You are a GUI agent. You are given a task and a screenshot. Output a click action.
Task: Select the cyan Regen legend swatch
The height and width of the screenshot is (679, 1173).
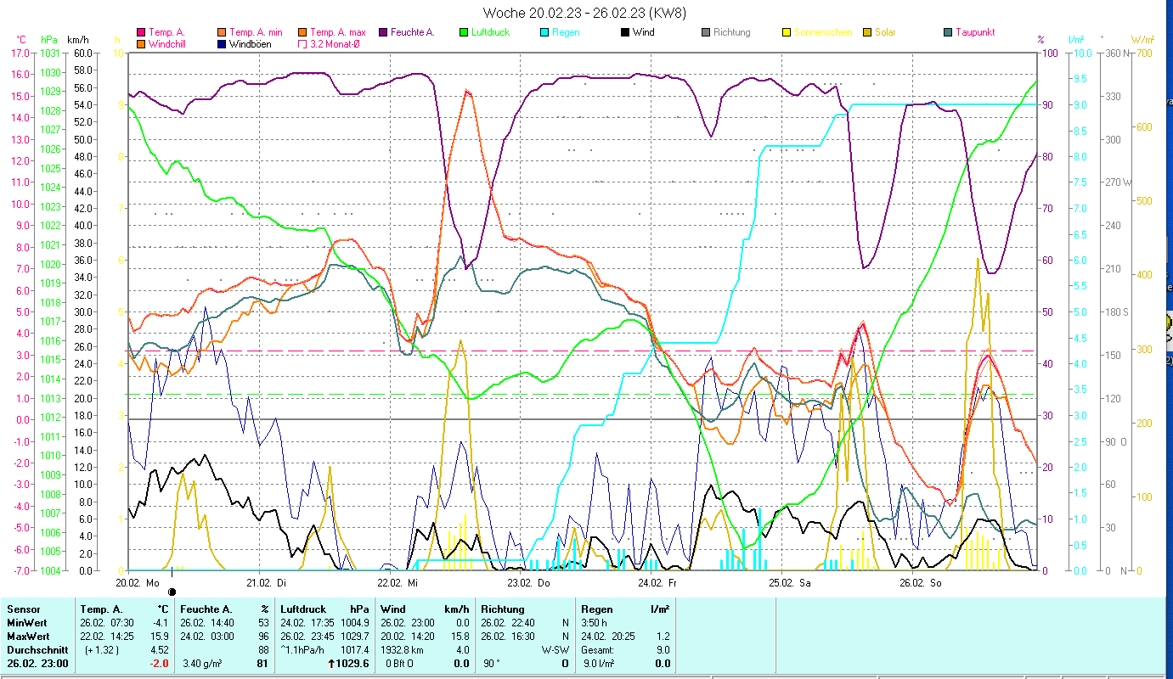(545, 32)
